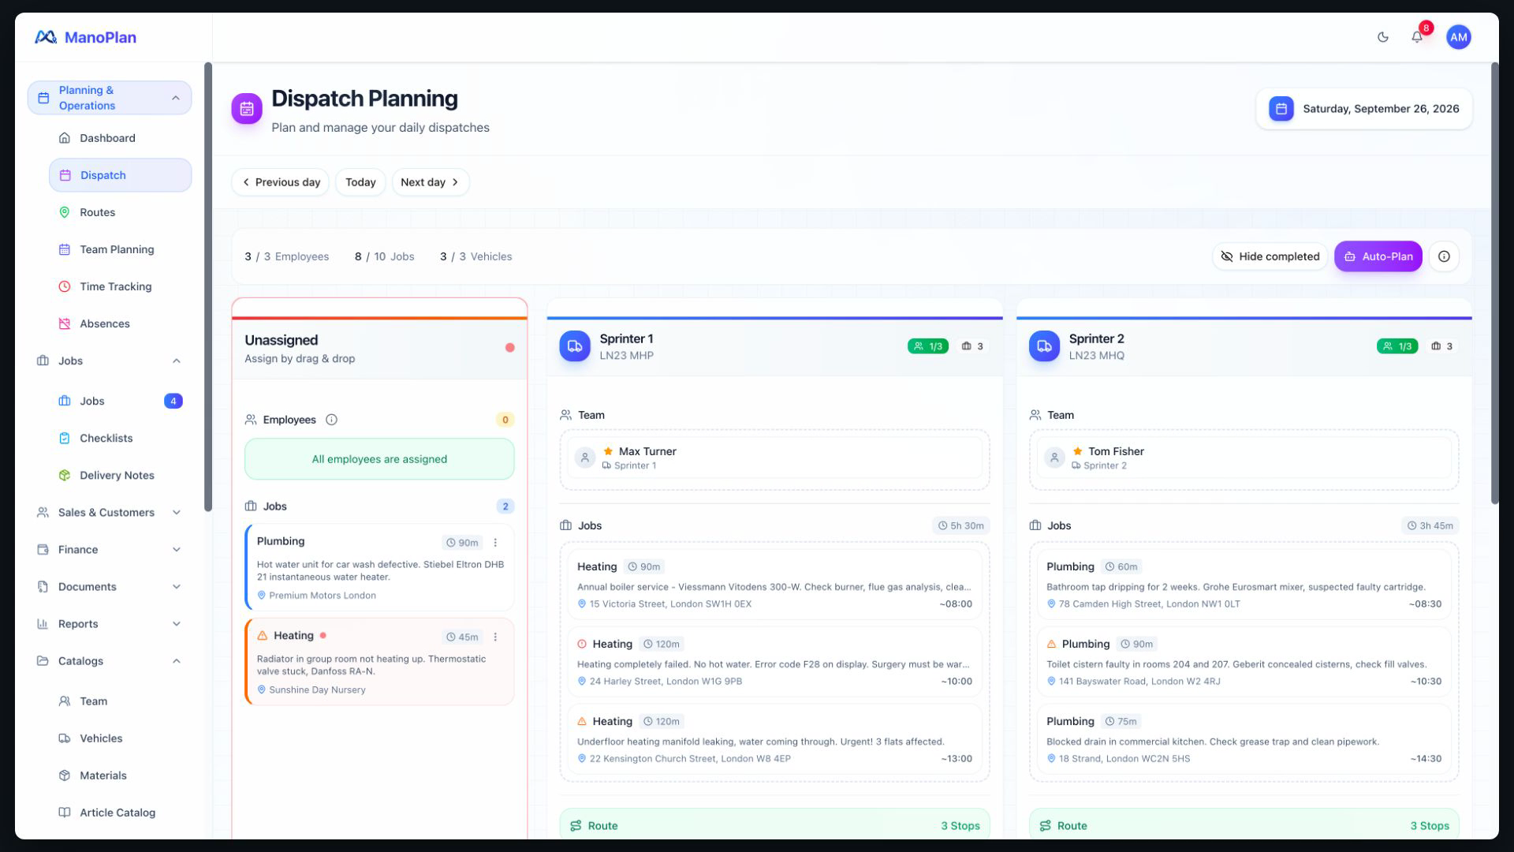Click the sidebar scrollbar
This screenshot has height=852, width=1514.
tap(208, 286)
